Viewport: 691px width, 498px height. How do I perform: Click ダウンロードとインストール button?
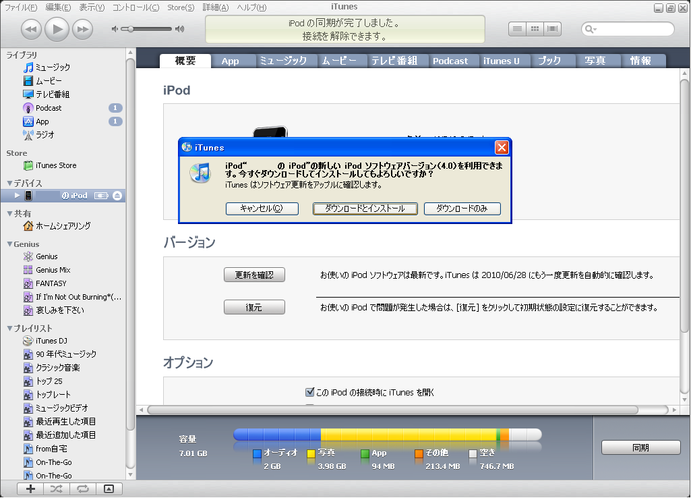[365, 209]
